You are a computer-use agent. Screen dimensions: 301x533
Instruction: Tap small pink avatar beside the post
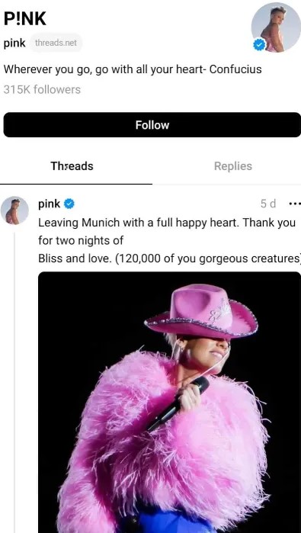coord(14,210)
